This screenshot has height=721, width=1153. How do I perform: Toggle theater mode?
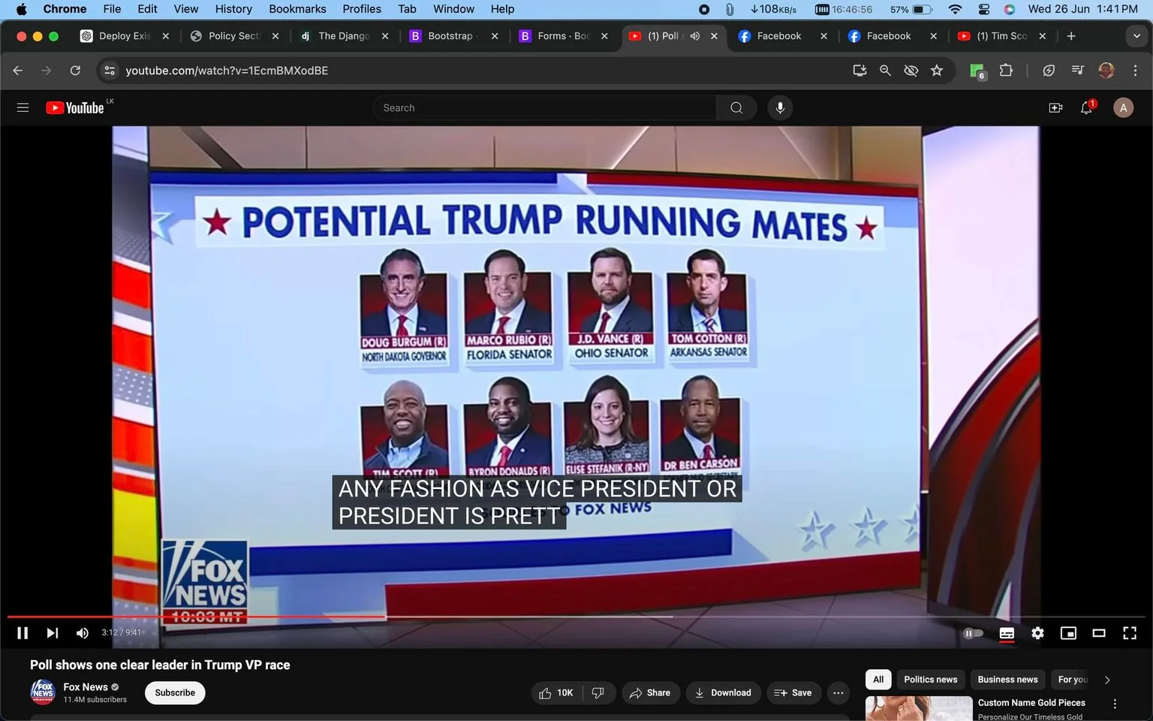(1099, 633)
